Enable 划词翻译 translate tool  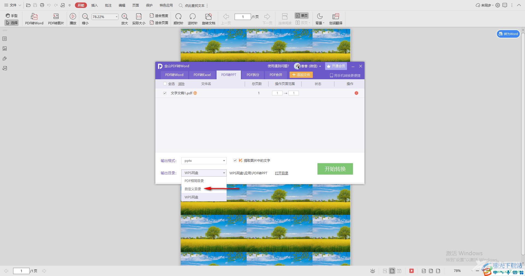tap(336, 19)
